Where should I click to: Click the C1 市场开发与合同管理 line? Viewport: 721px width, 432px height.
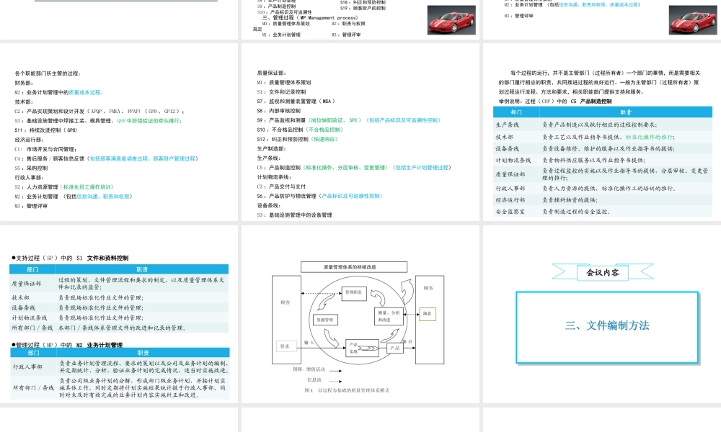pyautogui.click(x=45, y=149)
